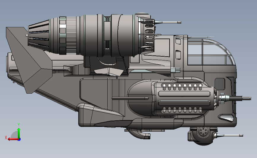Select the glass cockpit canopy of the ship

pyautogui.click(x=211, y=52)
